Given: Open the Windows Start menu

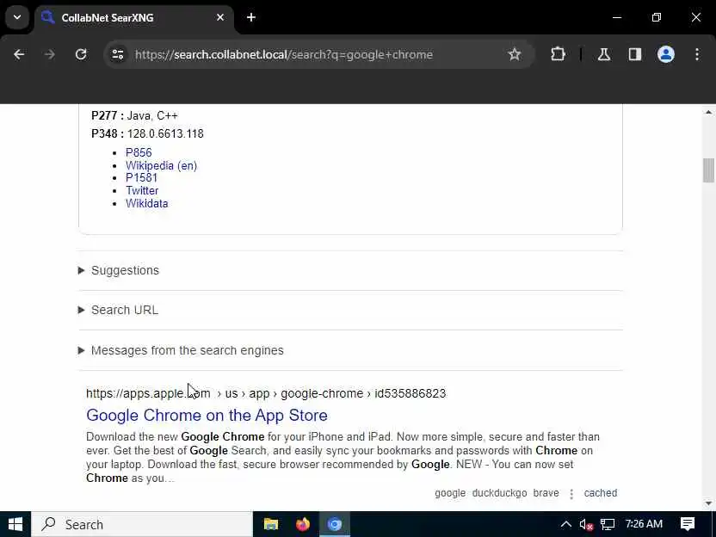Looking at the screenshot, I should click(15, 524).
